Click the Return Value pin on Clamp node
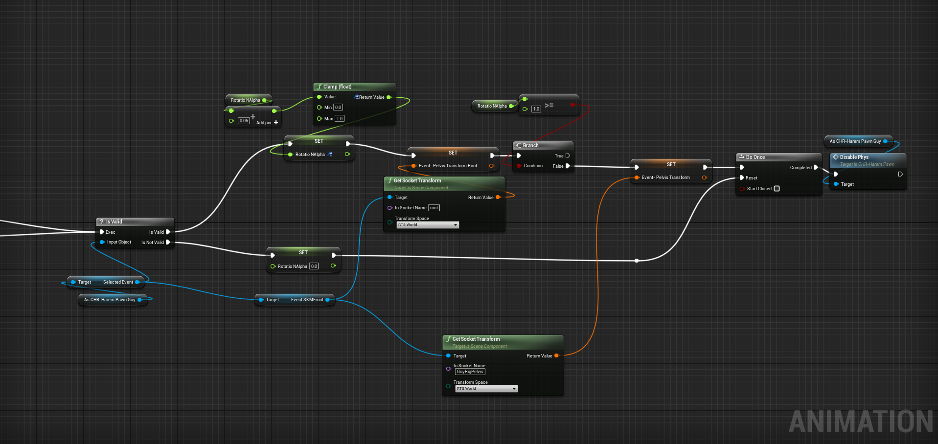Viewport: 938px width, 444px height. [389, 97]
